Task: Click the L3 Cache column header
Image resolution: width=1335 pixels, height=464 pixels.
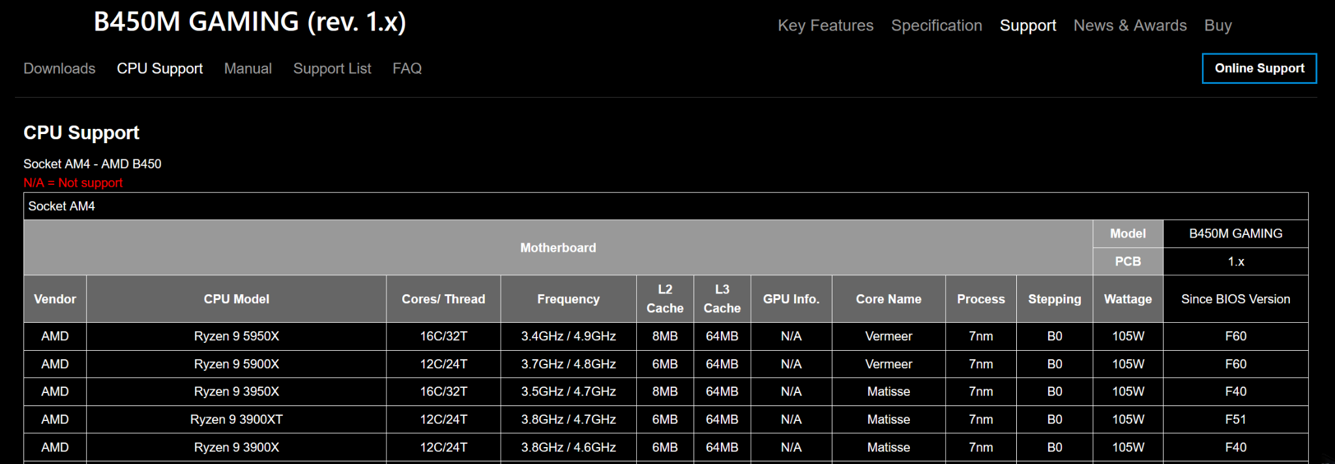Action: [x=722, y=299]
